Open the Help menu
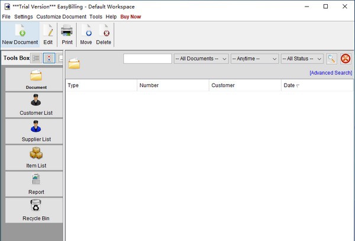This screenshot has width=355, height=241. click(x=111, y=17)
